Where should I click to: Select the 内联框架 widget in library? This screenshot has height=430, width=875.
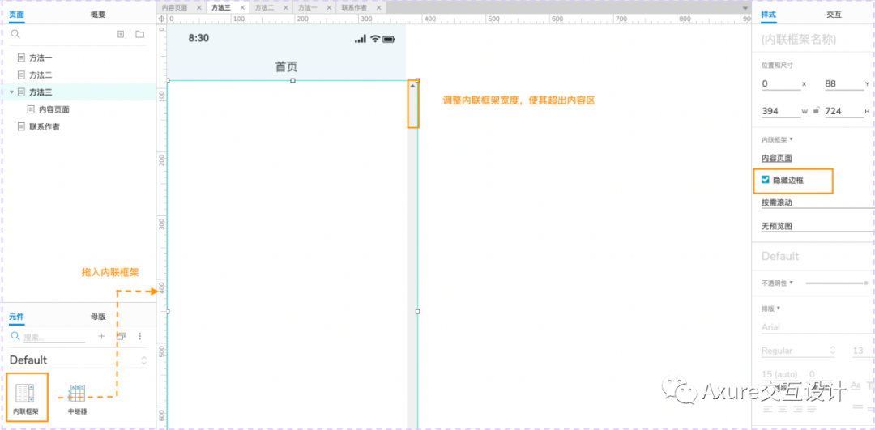26,398
